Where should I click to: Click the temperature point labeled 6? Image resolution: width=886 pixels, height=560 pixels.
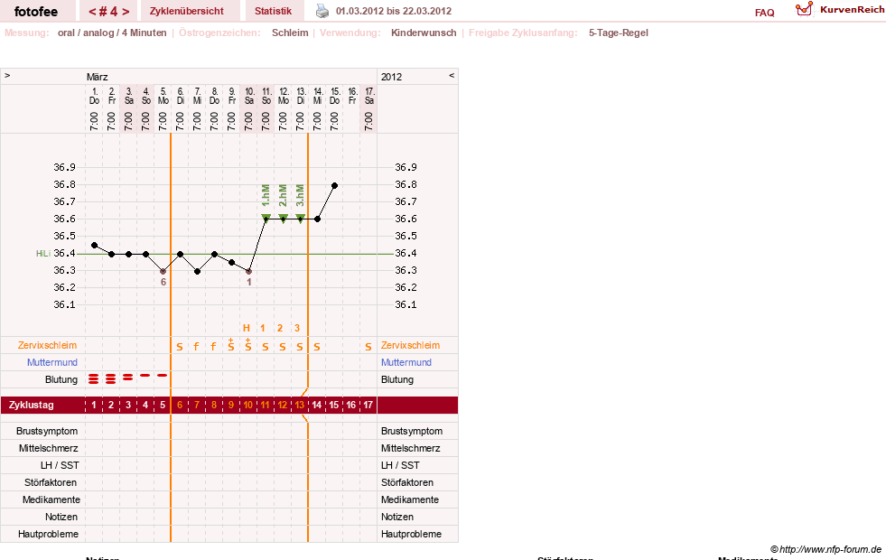[163, 272]
